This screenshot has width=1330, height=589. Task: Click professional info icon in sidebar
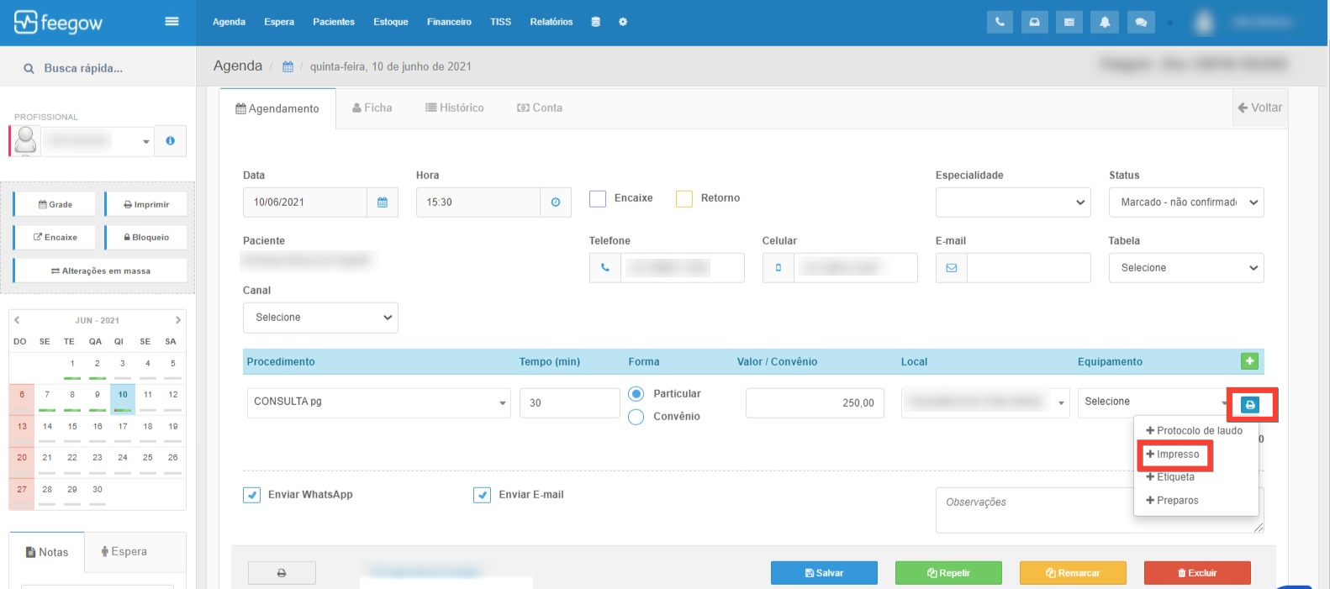point(171,141)
